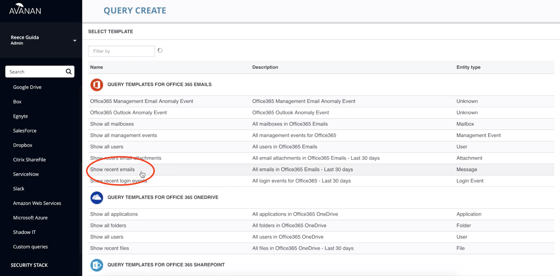Open Slack in the sidebar
Viewport: 560px width, 276px height.
pos(19,189)
